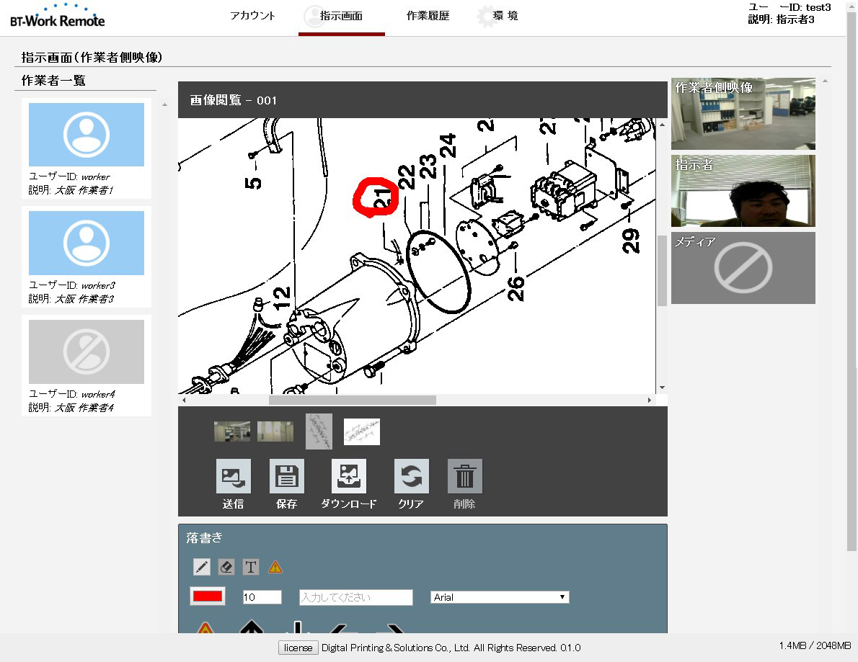The image size is (858, 662).
Task: Select the eraser tool
Action: point(226,567)
